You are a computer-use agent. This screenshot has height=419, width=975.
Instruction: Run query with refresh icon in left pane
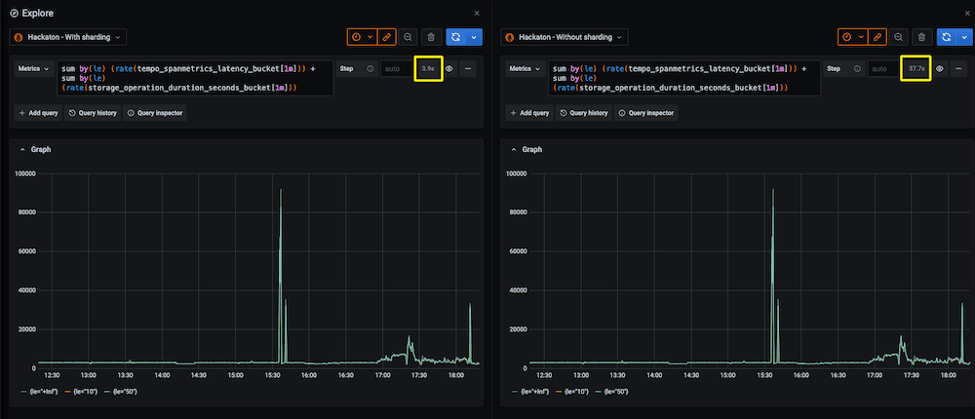pyautogui.click(x=457, y=37)
